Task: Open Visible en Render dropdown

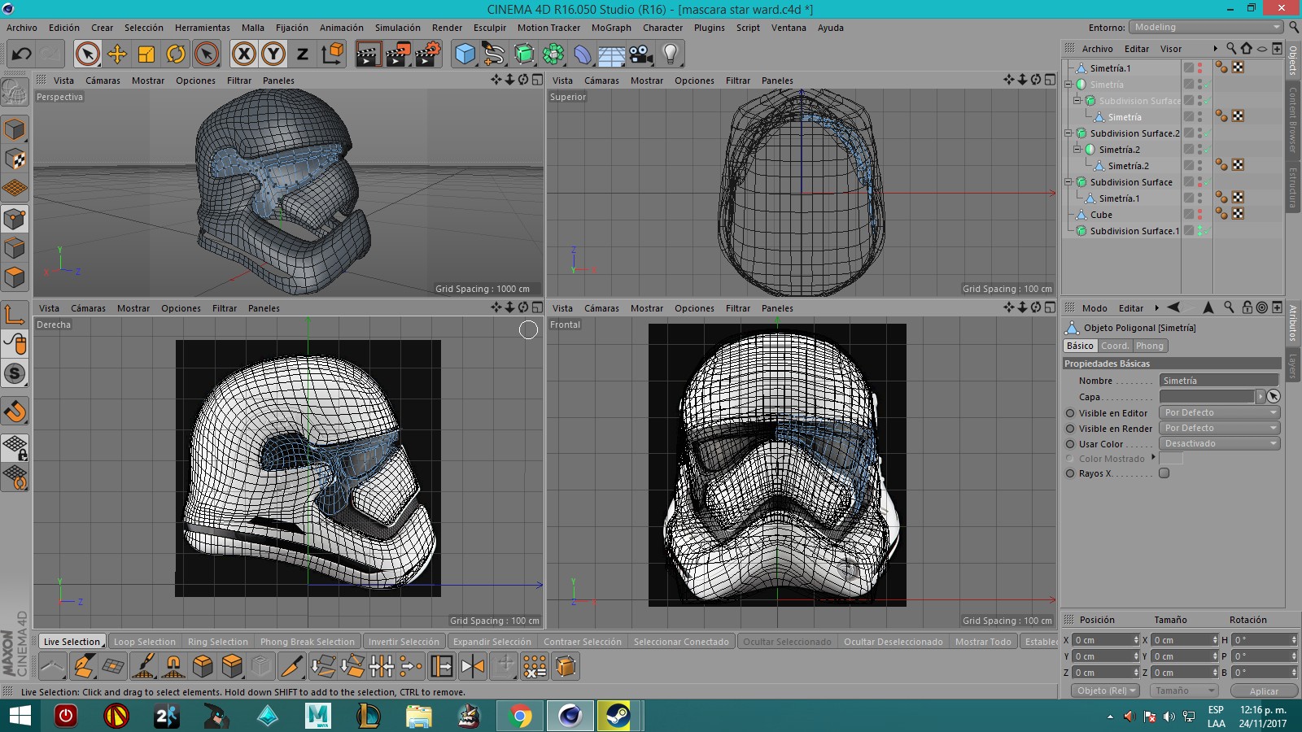Action: pyautogui.click(x=1220, y=428)
